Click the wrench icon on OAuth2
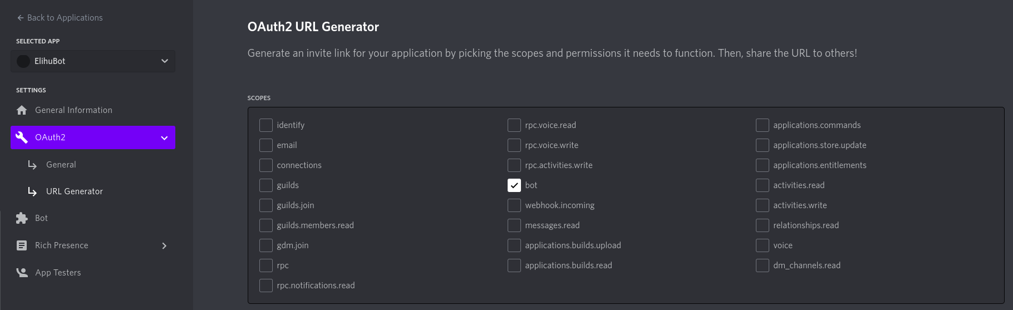The image size is (1013, 310). (22, 137)
